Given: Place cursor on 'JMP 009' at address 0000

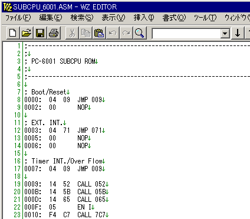Looking at the screenshot, I should [x=90, y=100].
